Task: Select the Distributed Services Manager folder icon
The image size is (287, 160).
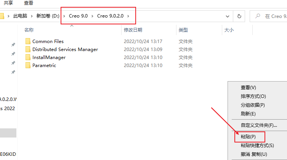Action: [x=28, y=50]
